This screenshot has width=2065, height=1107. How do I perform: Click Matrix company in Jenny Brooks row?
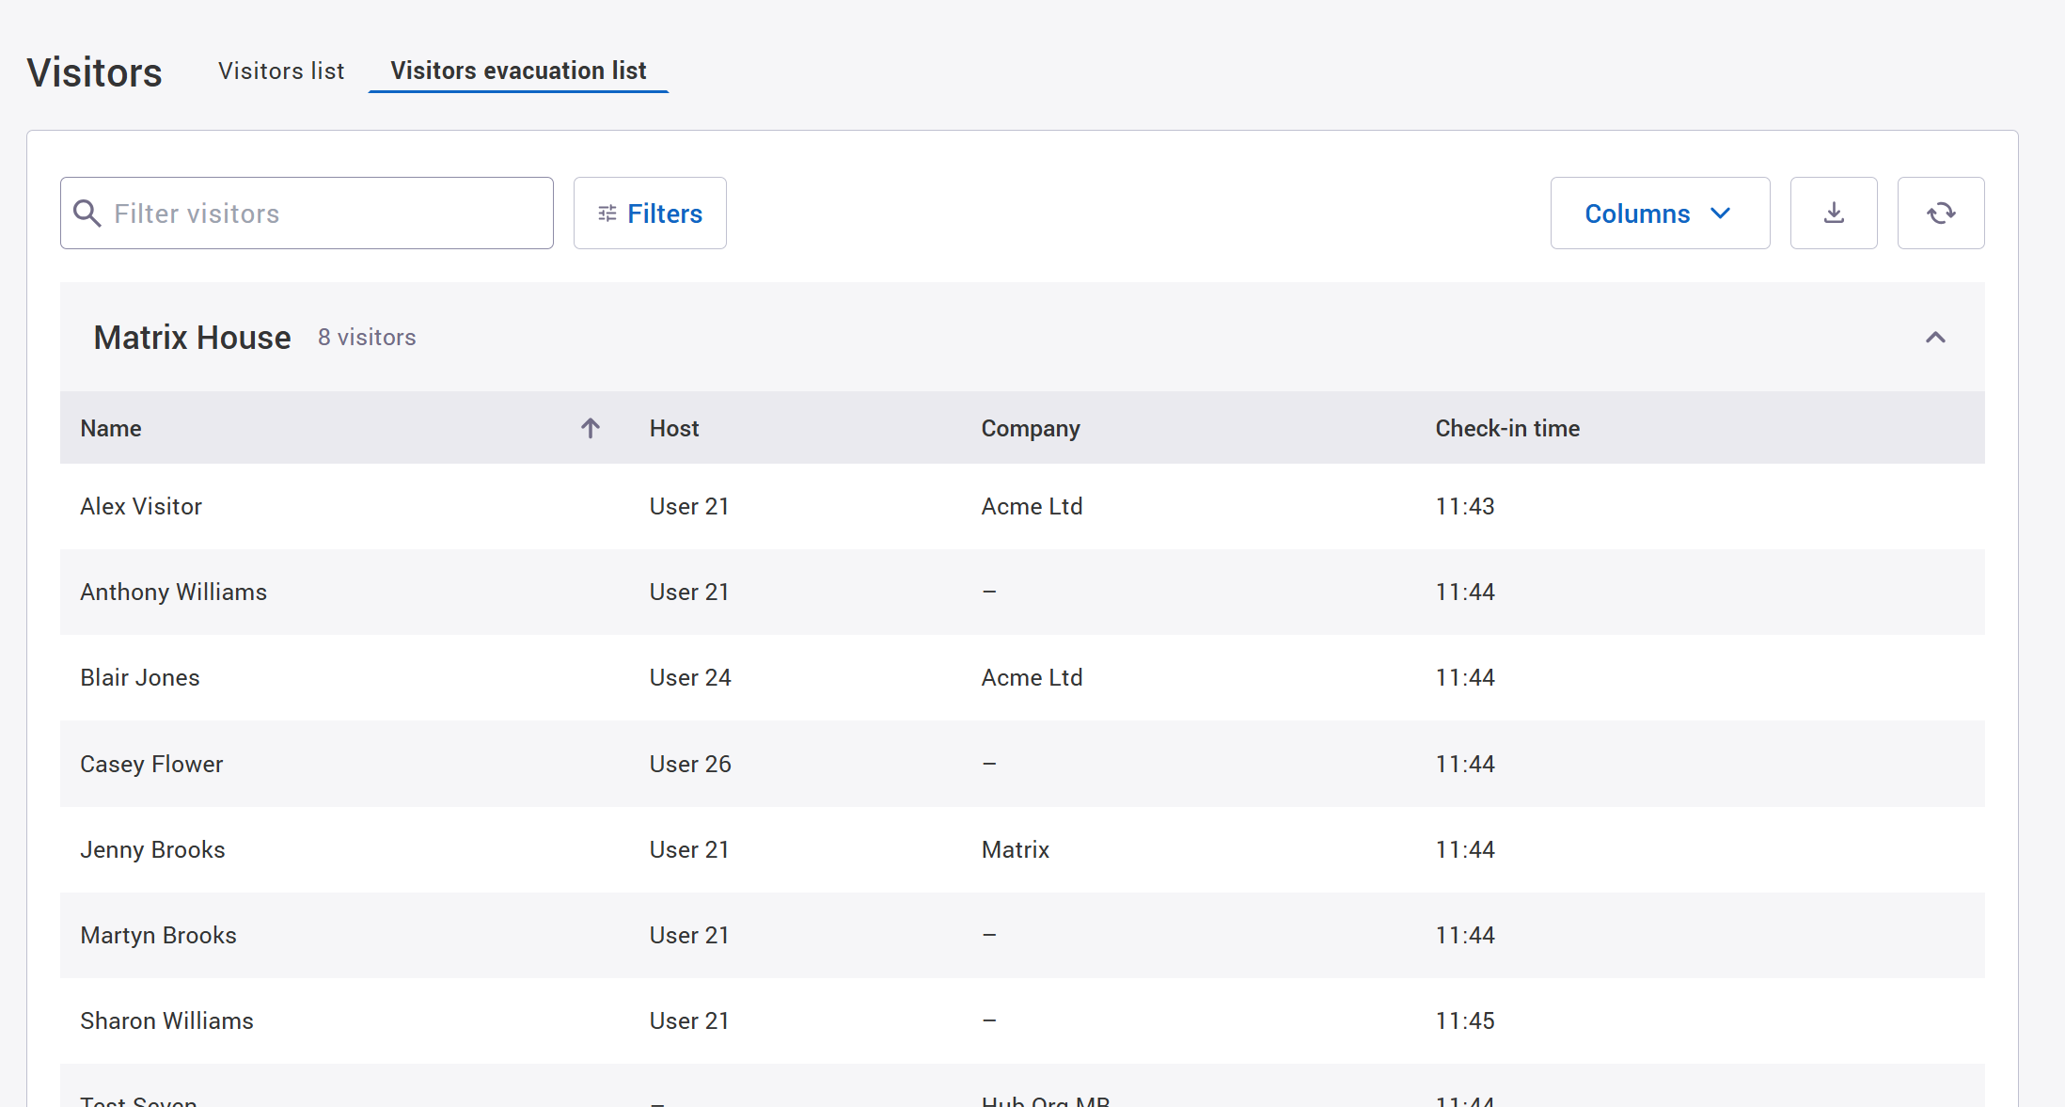(1016, 850)
